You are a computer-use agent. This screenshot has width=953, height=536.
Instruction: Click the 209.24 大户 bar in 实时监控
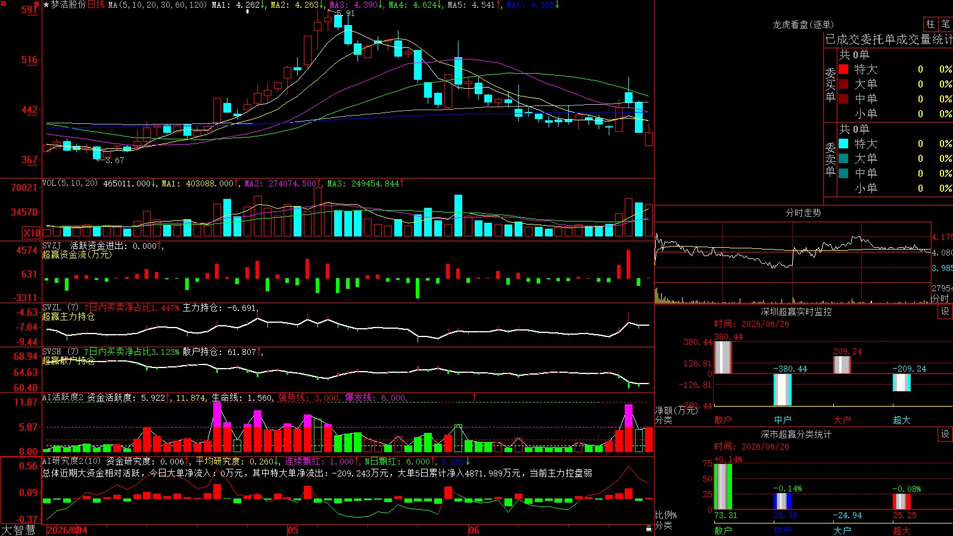(842, 365)
